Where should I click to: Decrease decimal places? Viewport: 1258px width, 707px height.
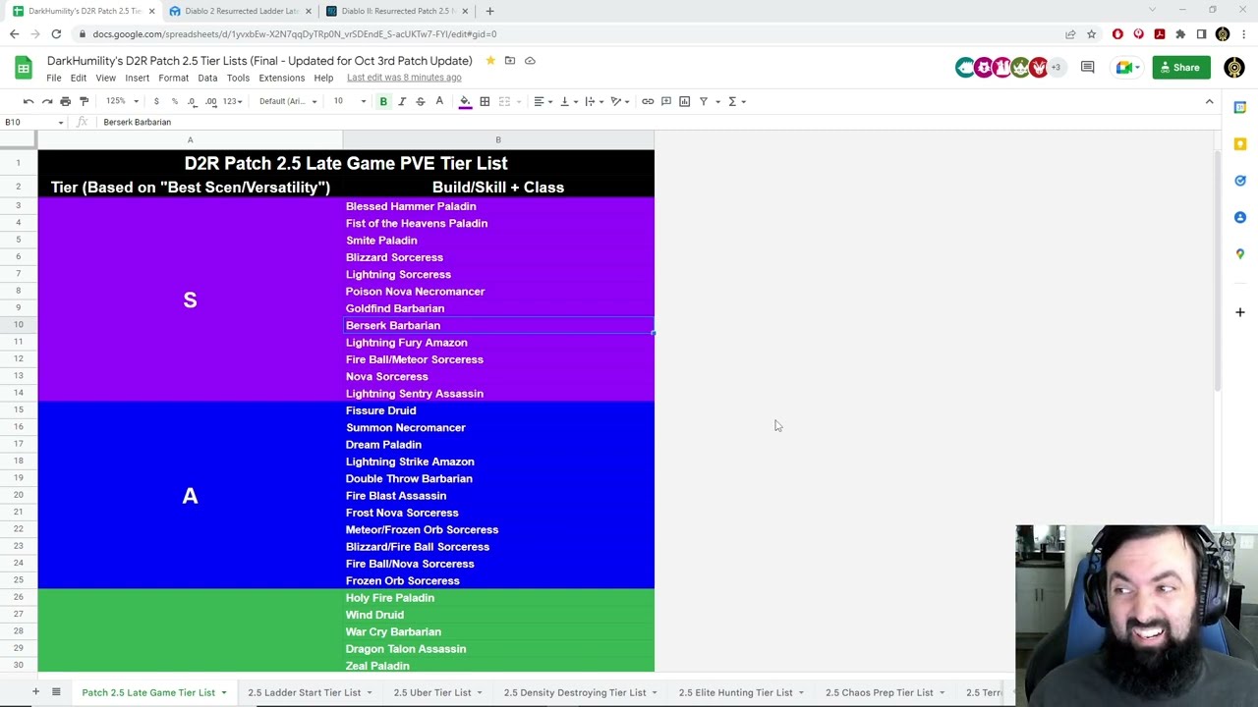(x=193, y=101)
